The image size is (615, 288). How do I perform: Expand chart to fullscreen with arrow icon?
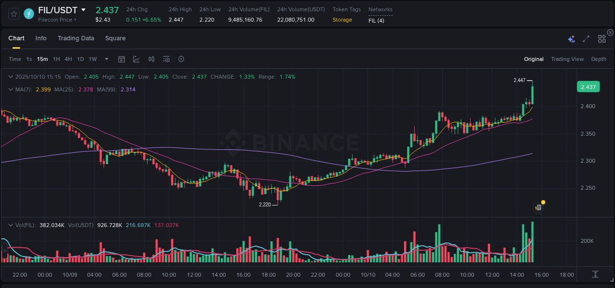click(586, 38)
